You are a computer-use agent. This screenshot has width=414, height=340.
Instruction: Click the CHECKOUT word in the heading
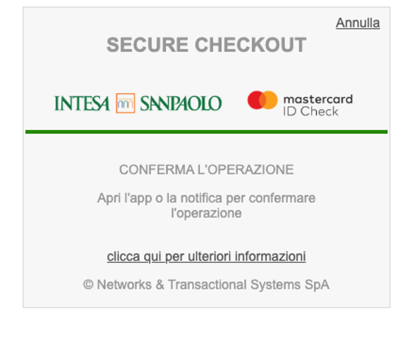click(250, 45)
